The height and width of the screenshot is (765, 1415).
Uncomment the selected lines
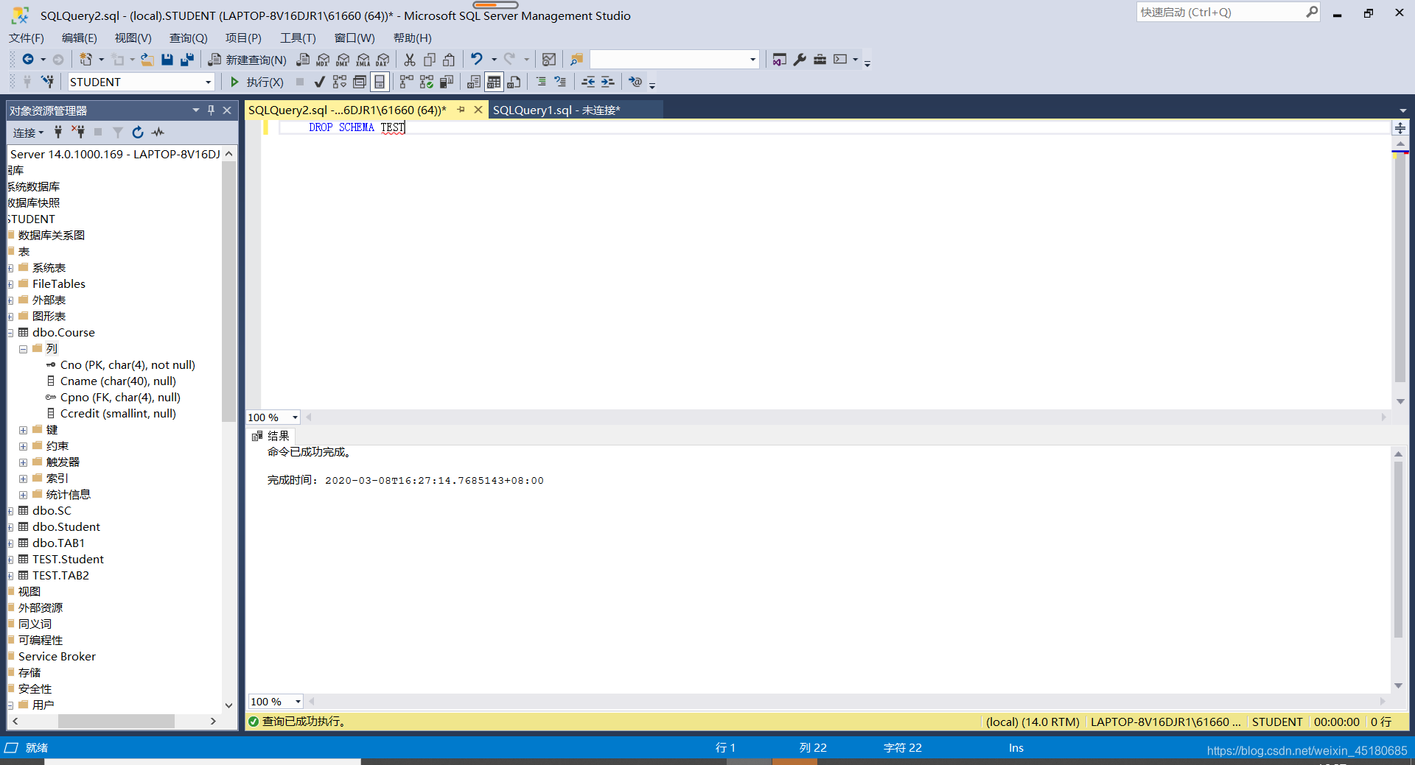(x=560, y=82)
